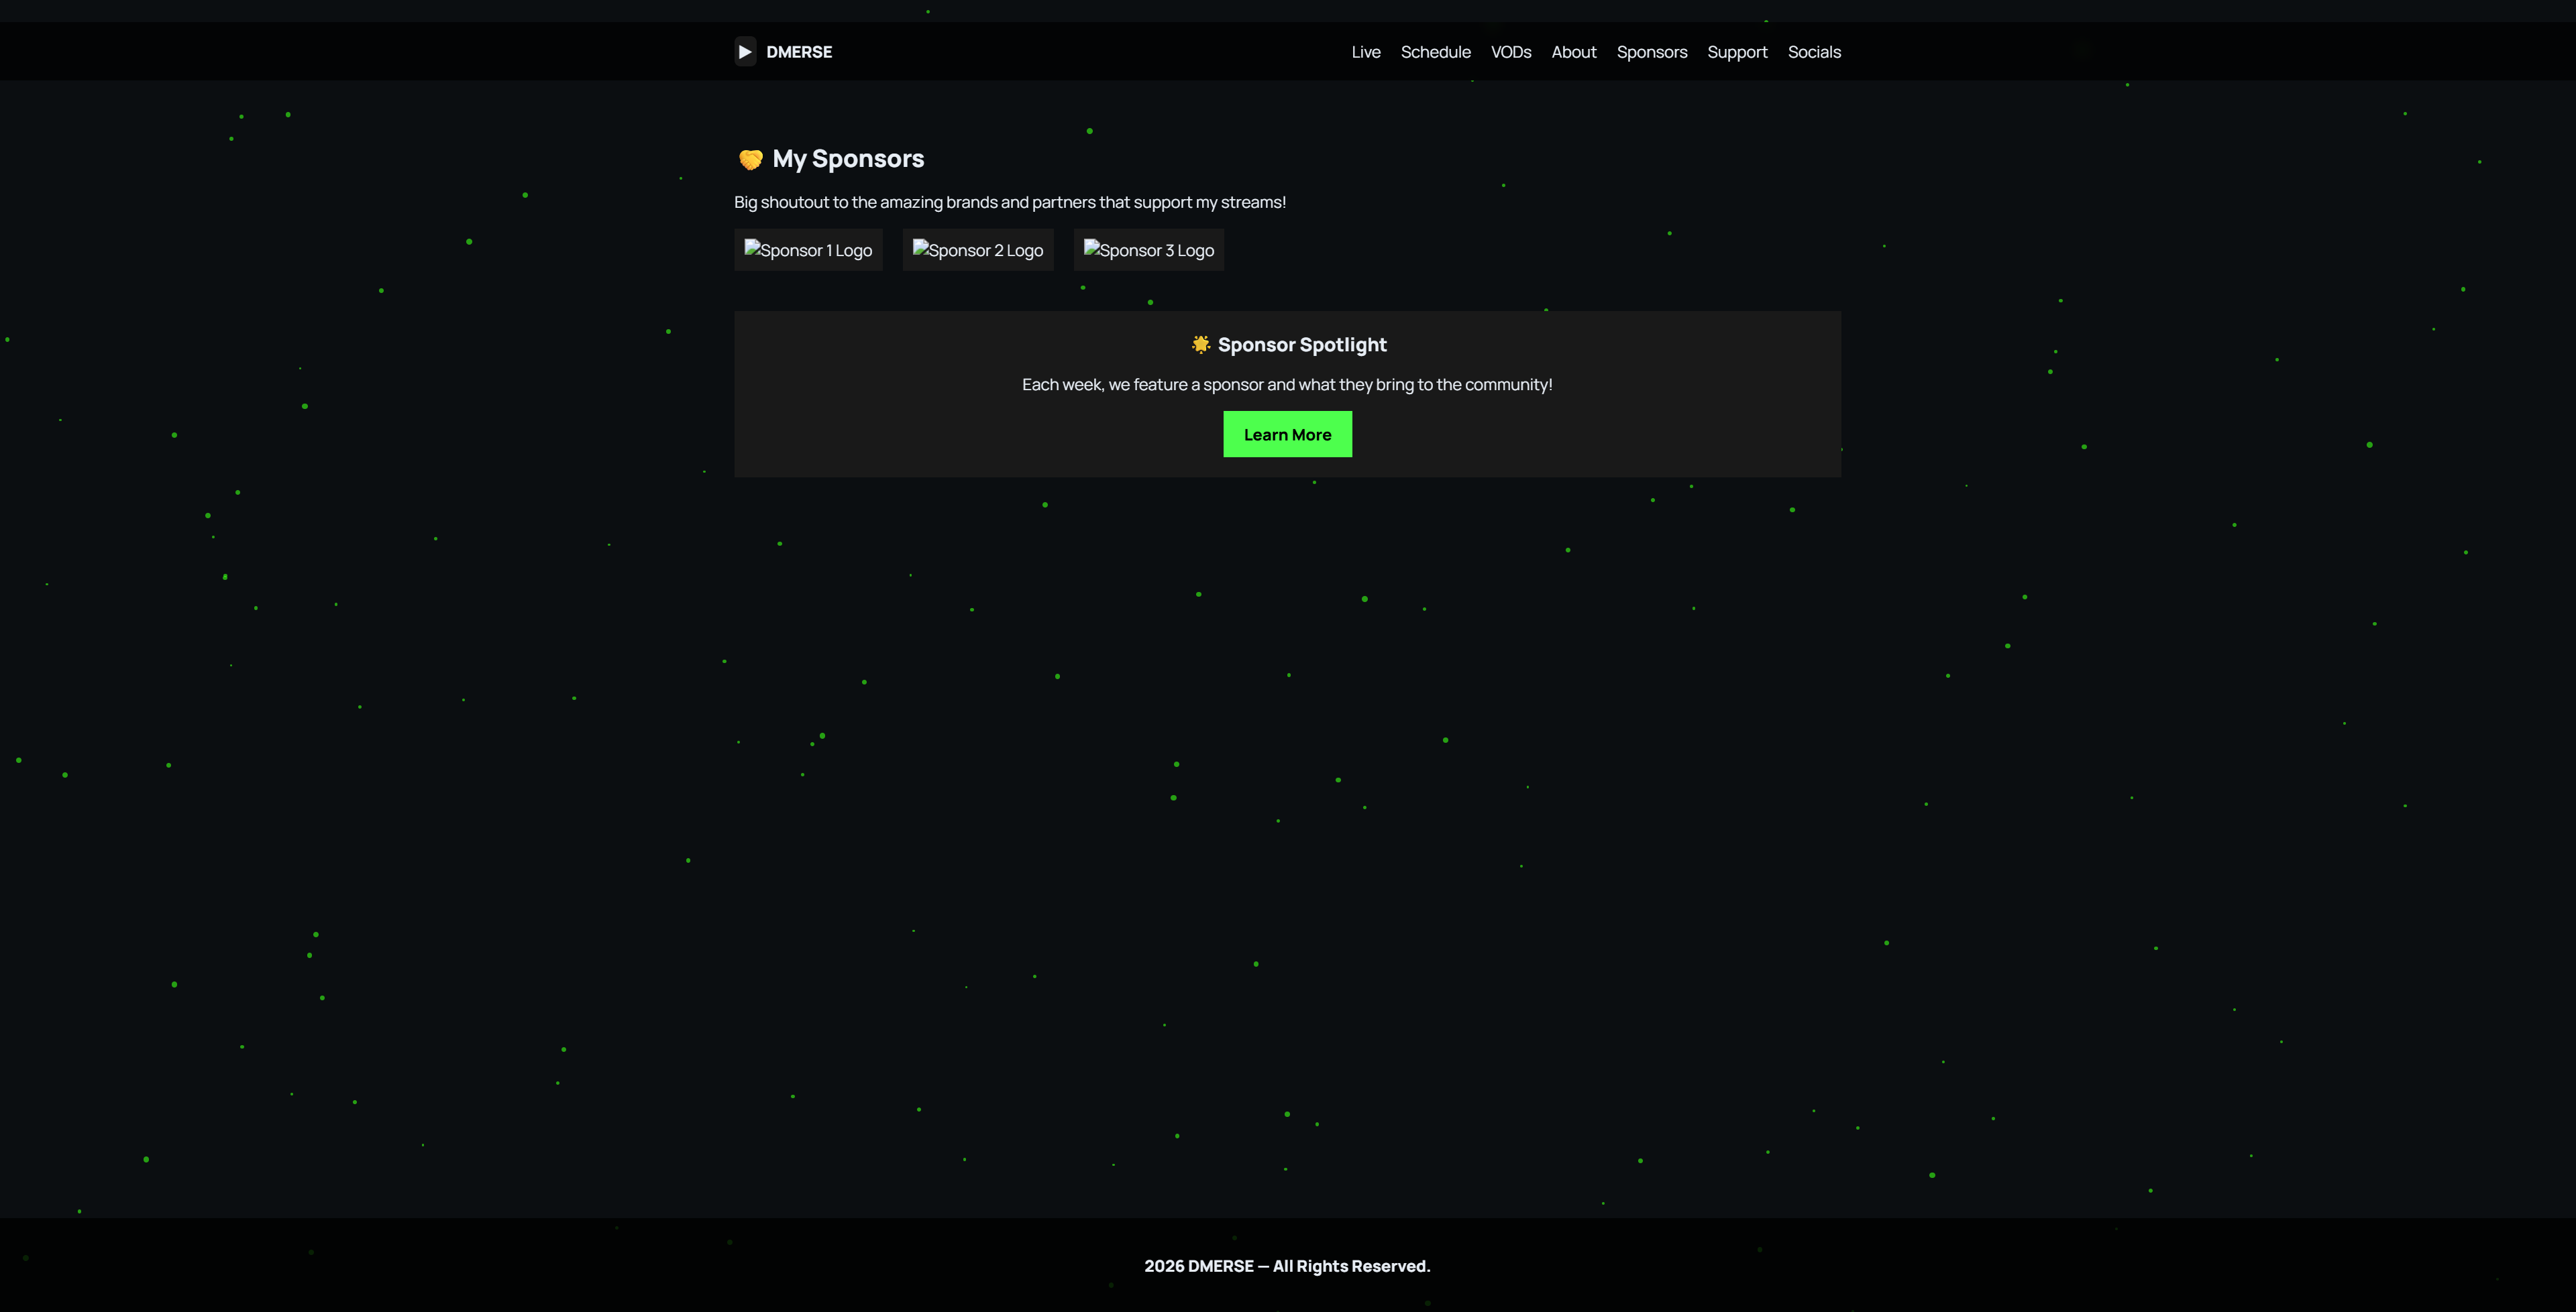Open the About page

[x=1574, y=51]
